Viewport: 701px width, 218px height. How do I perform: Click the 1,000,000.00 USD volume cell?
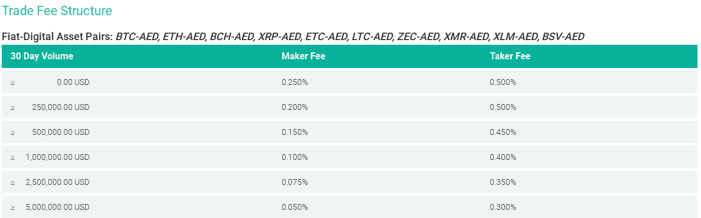58,157
